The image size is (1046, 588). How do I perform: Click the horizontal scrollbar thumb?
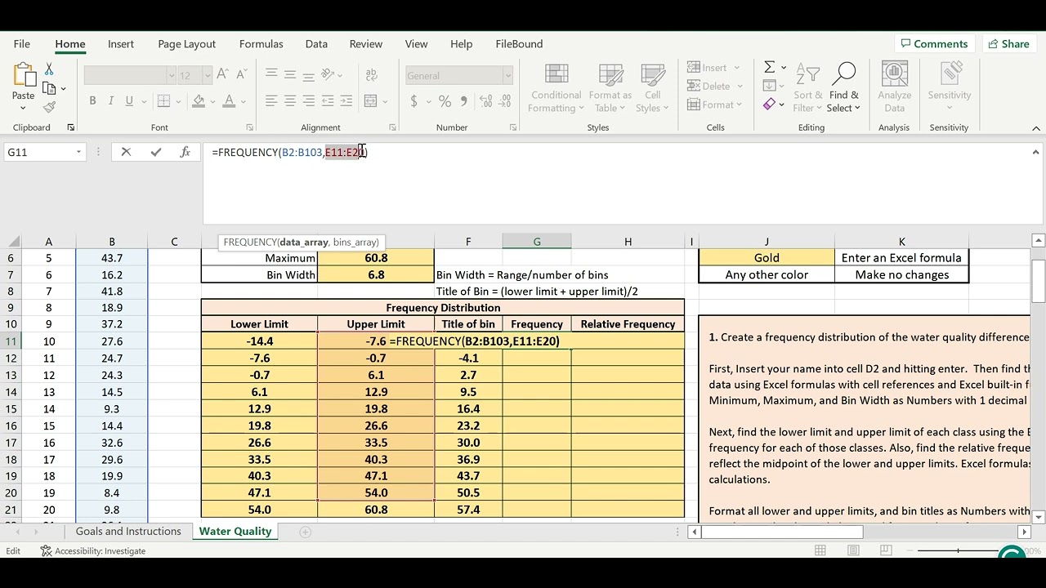781,532
